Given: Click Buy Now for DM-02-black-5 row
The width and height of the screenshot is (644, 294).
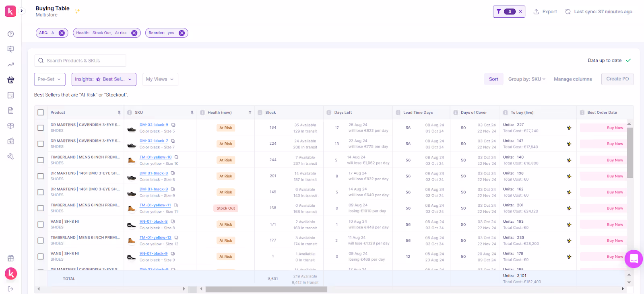Looking at the screenshot, I should [x=615, y=128].
